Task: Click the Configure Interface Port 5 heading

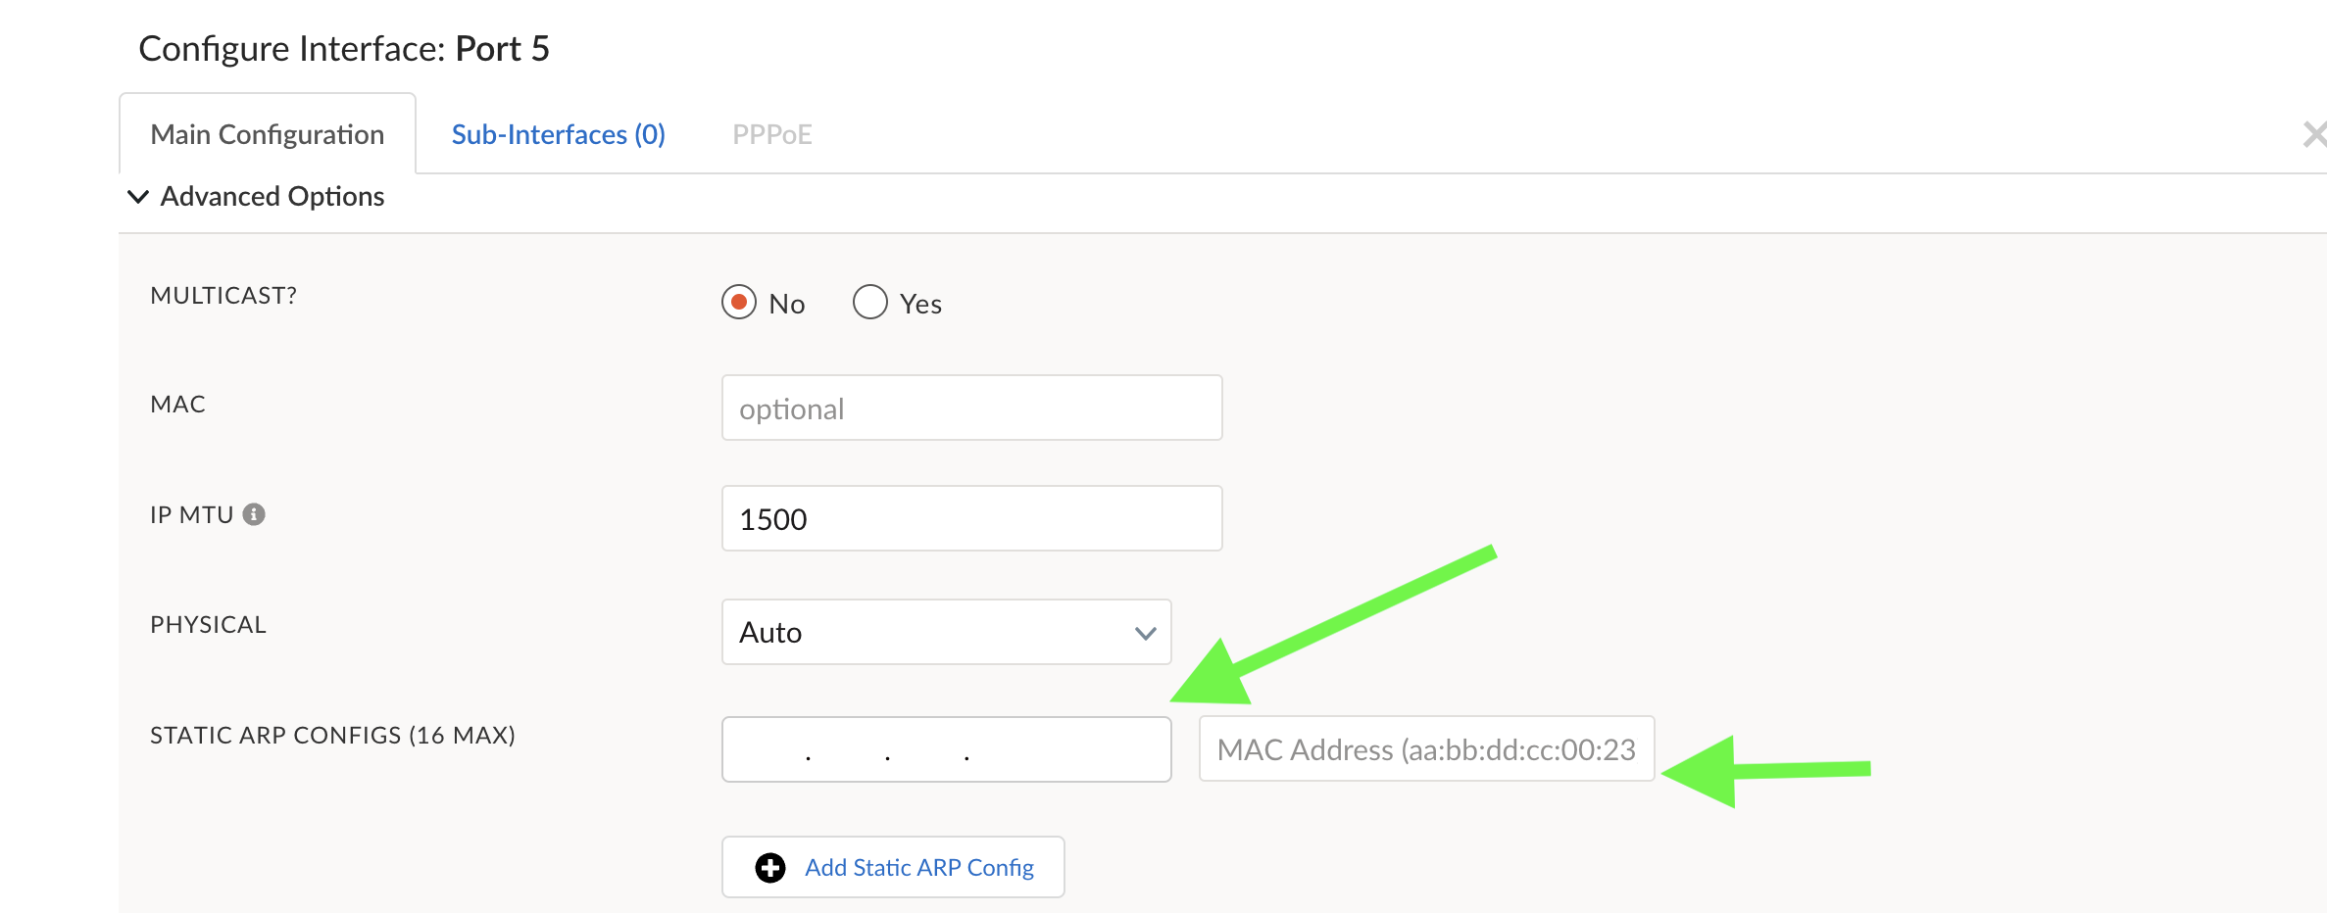Action: [344, 49]
